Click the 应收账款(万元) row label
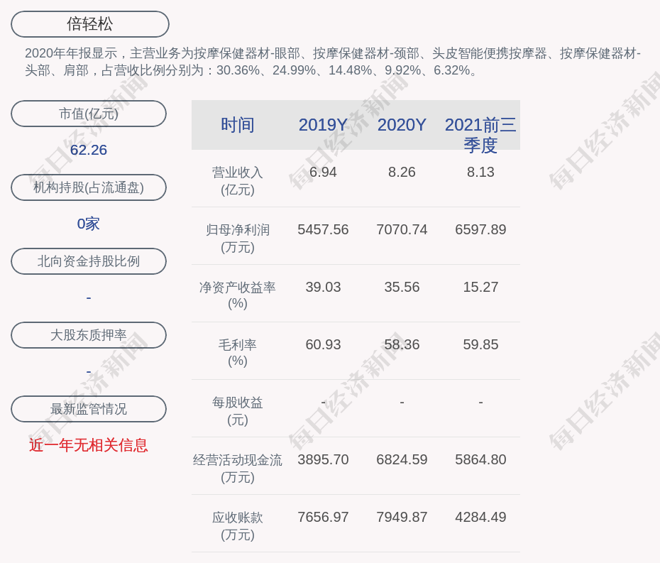This screenshot has width=660, height=563. click(238, 526)
